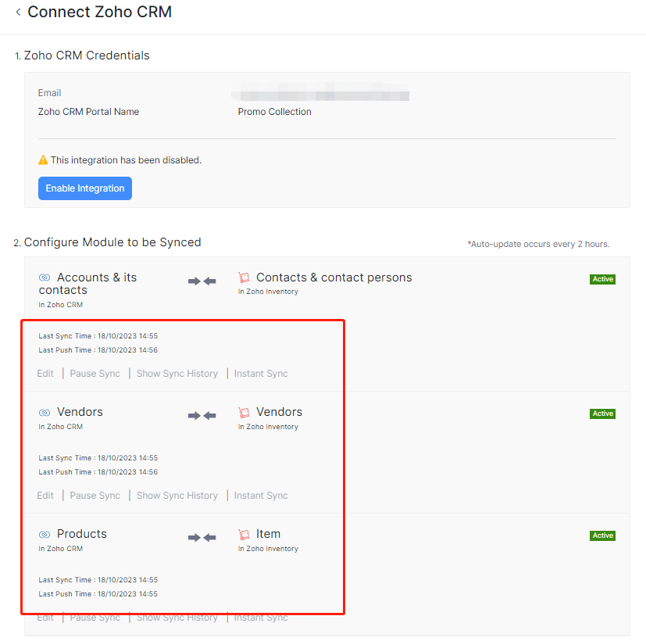Click the Connect Zoho CRM page title
Image resolution: width=646 pixels, height=641 pixels.
tap(99, 12)
